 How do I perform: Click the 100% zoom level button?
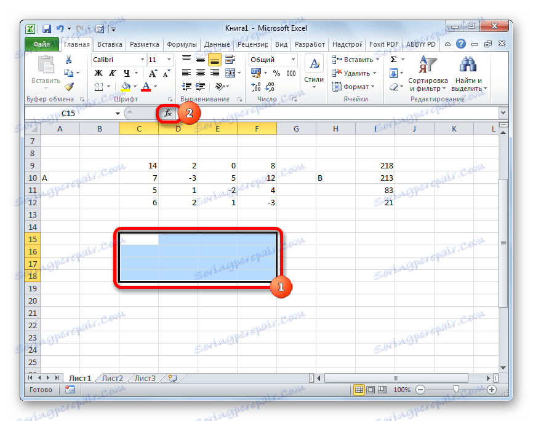point(402,390)
